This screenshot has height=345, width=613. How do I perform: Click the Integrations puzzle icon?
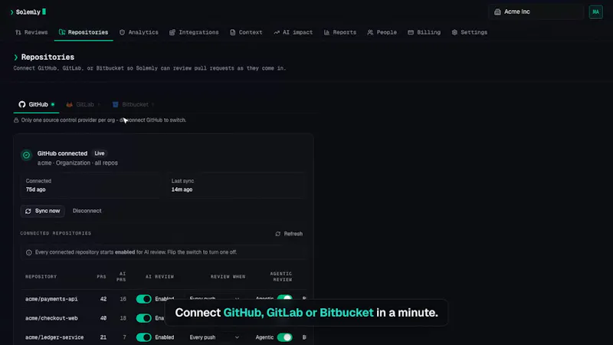(x=172, y=32)
